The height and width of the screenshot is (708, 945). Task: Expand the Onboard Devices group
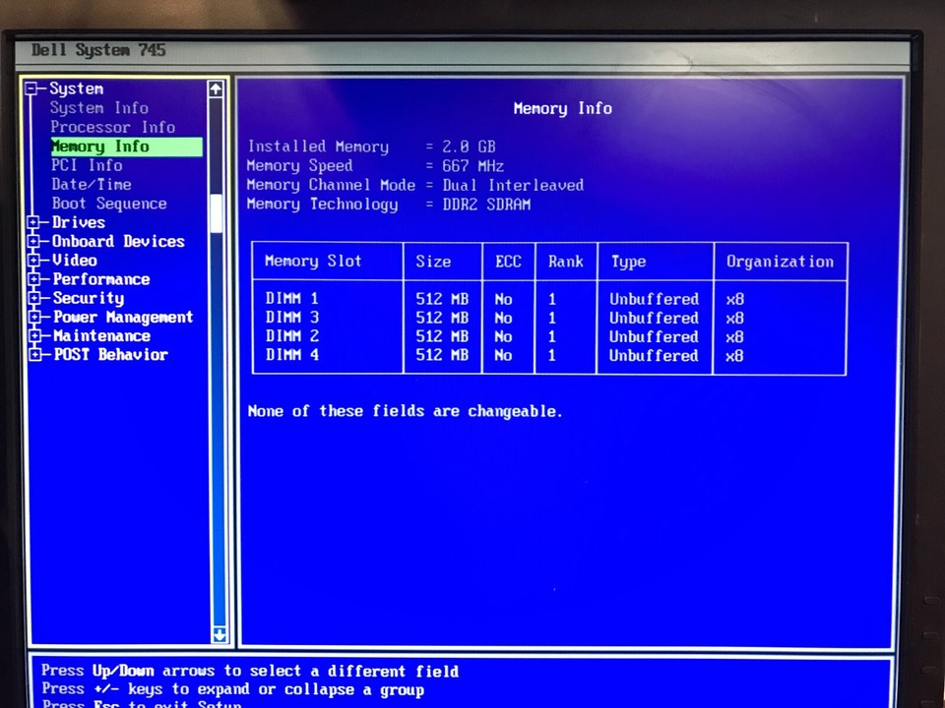[x=34, y=241]
